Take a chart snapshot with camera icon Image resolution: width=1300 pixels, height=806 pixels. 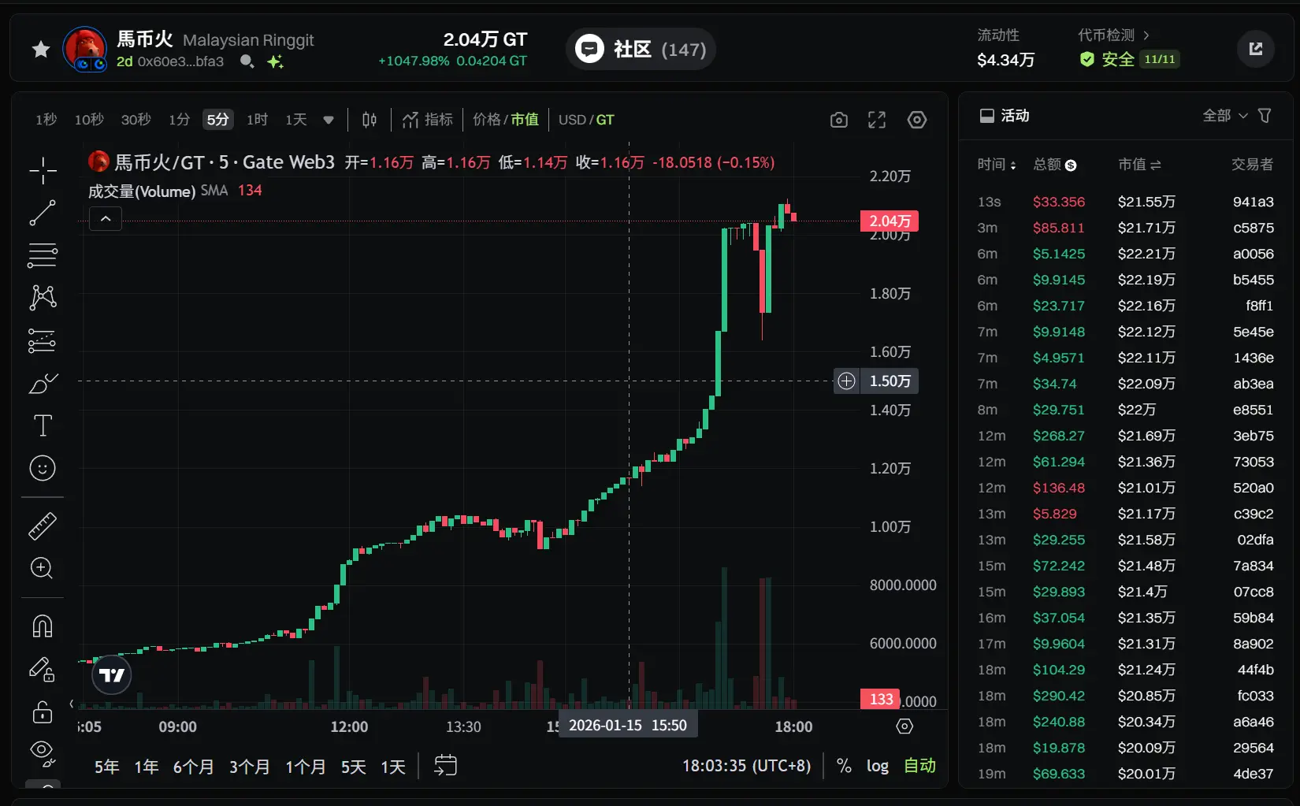pyautogui.click(x=839, y=120)
